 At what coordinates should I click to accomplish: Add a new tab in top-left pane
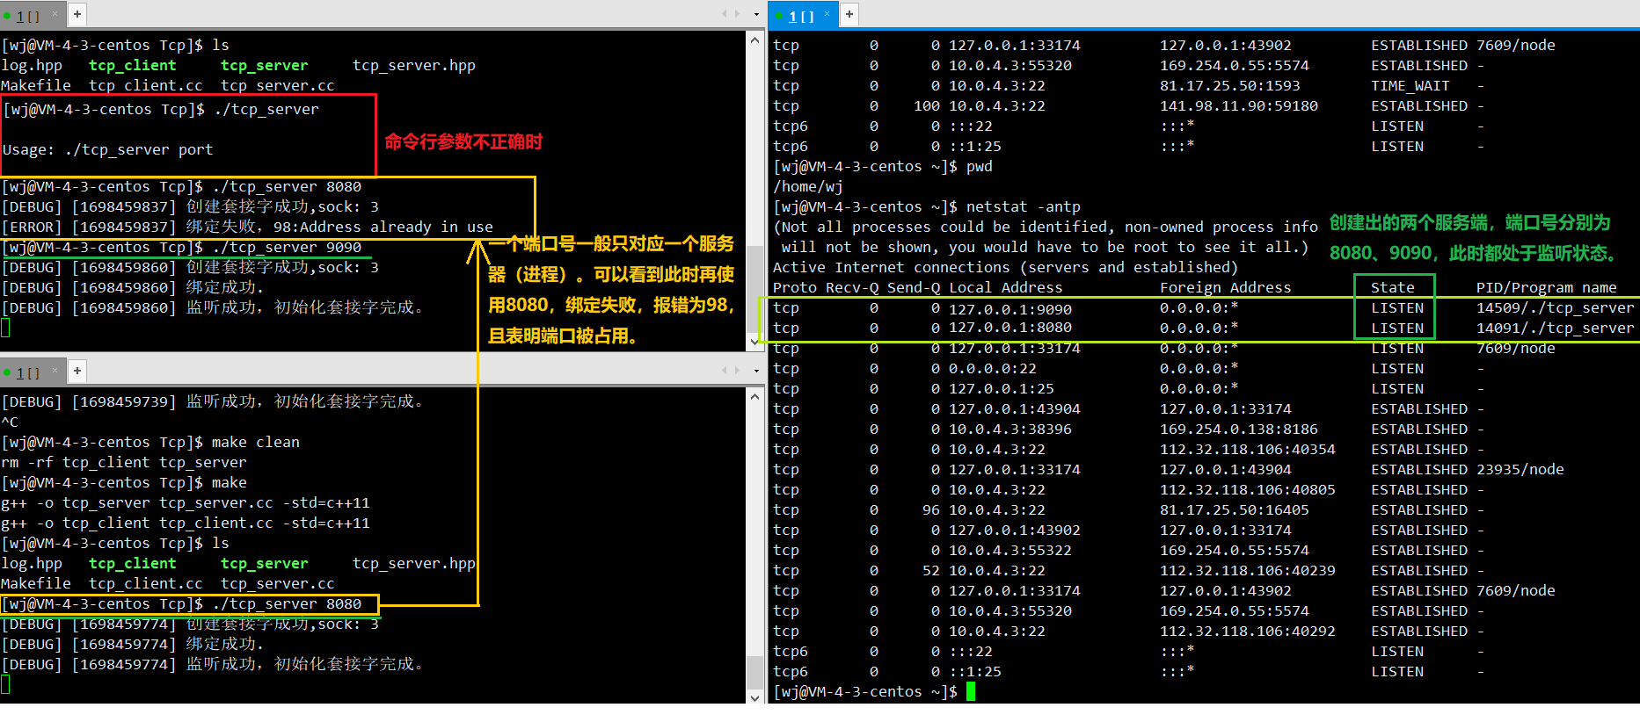coord(77,13)
